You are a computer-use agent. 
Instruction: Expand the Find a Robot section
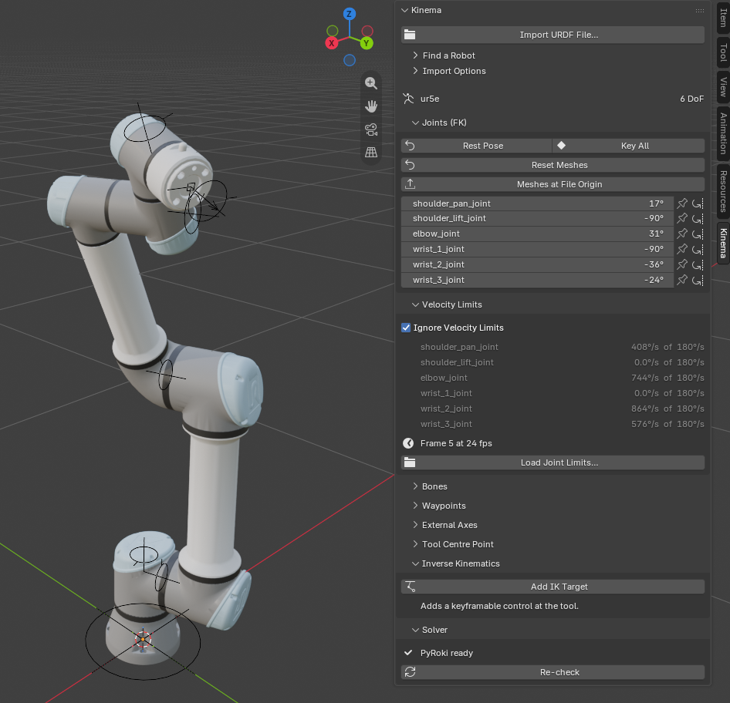(x=415, y=55)
